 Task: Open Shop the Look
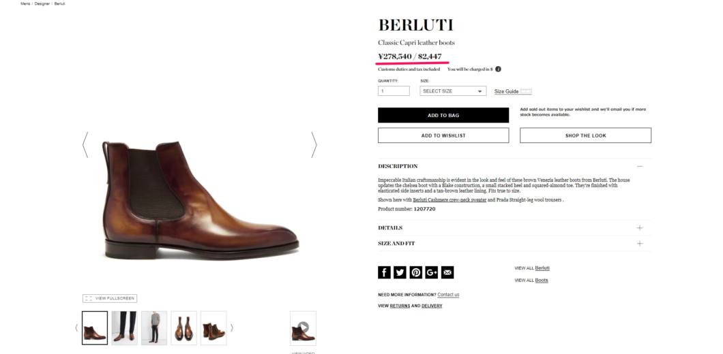click(x=586, y=135)
